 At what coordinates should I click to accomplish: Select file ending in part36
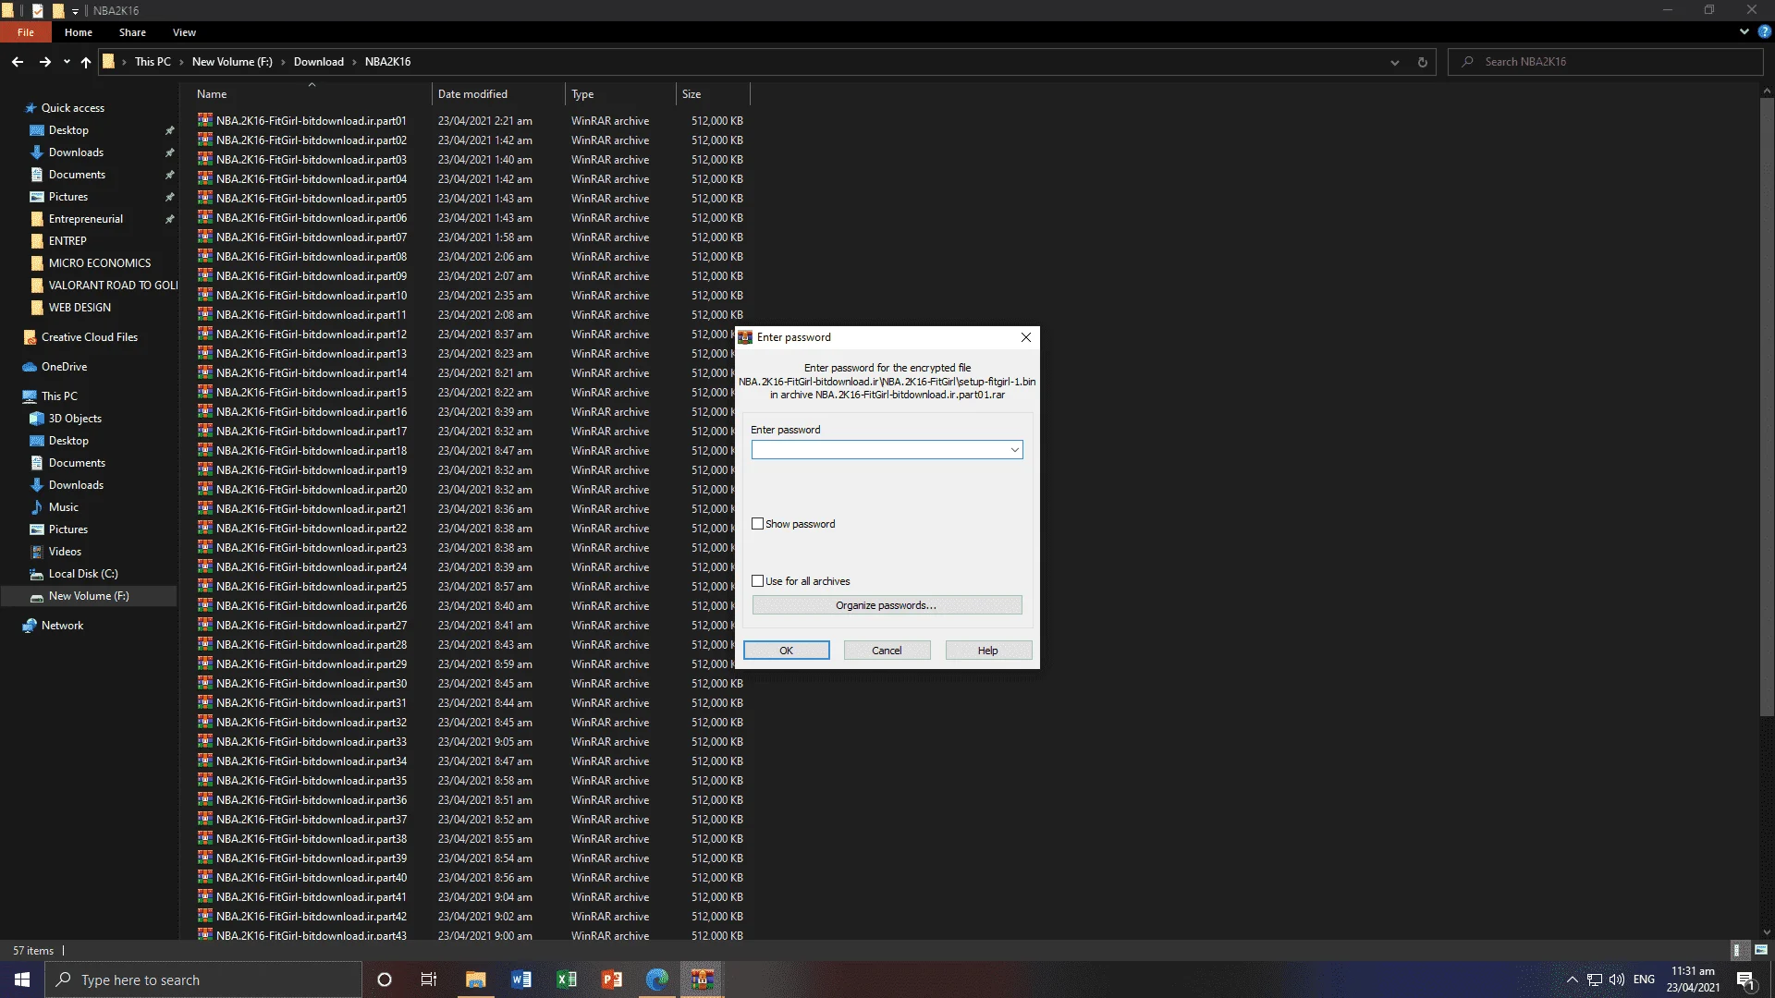pos(312,800)
